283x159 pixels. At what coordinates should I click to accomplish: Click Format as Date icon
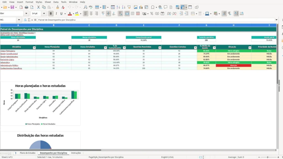click(x=163, y=14)
